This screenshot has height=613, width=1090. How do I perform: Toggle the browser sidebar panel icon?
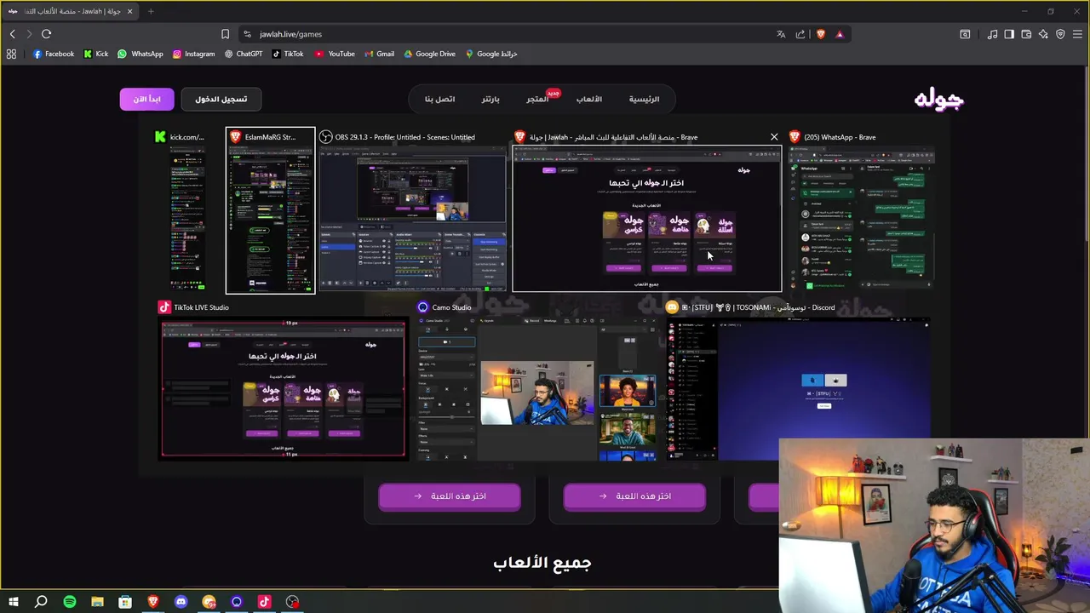(1009, 34)
